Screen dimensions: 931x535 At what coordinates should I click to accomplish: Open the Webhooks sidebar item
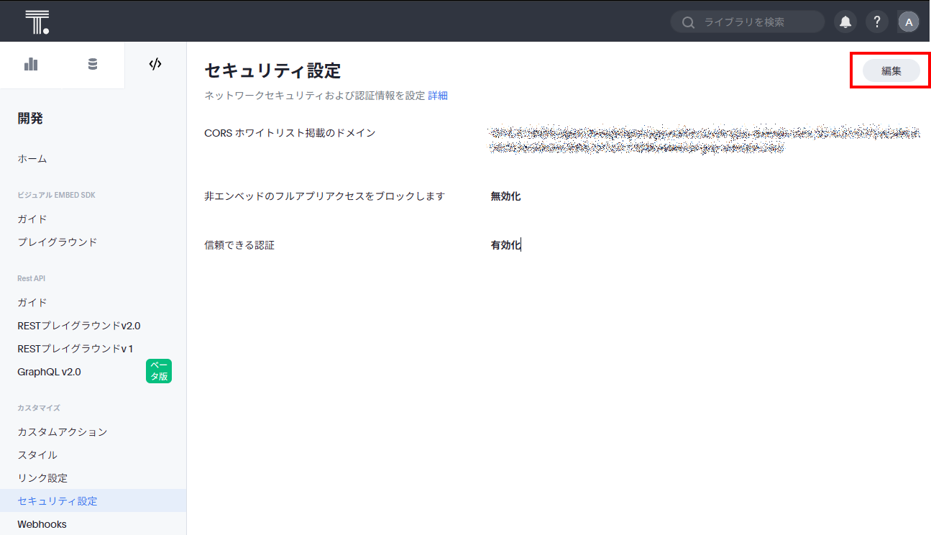pos(42,524)
